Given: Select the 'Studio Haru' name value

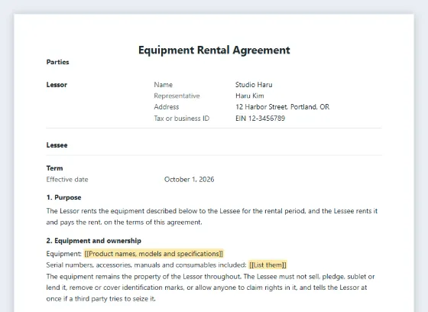Looking at the screenshot, I should pyautogui.click(x=254, y=85).
